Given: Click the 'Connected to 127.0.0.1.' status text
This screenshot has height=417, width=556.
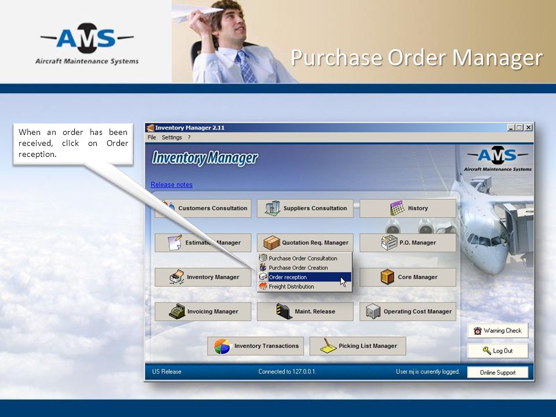Looking at the screenshot, I should pos(287,372).
